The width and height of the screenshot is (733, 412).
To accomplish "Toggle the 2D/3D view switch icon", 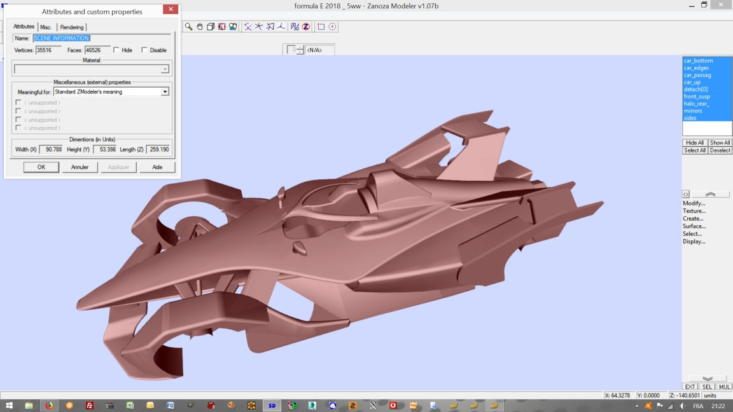I will click(x=295, y=27).
